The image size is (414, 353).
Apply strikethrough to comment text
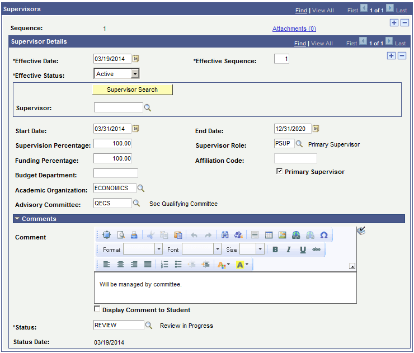click(x=316, y=250)
